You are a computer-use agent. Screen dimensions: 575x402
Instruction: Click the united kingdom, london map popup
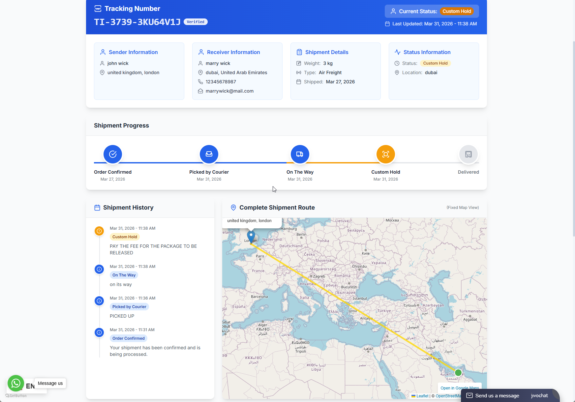pyautogui.click(x=252, y=222)
